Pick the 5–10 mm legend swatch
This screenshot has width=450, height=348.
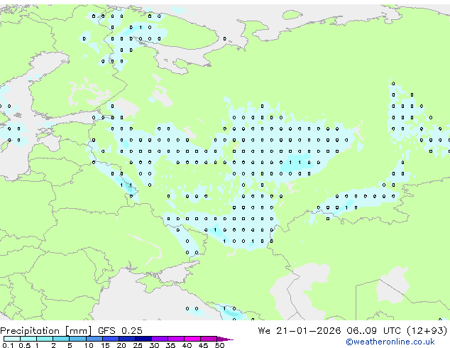(x=77, y=339)
